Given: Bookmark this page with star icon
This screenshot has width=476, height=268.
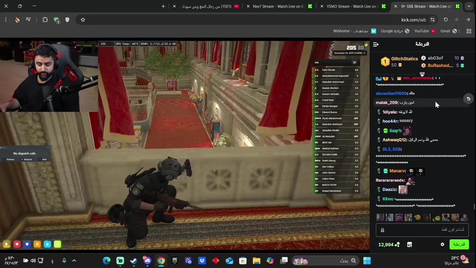Looking at the screenshot, I should click(83, 20).
